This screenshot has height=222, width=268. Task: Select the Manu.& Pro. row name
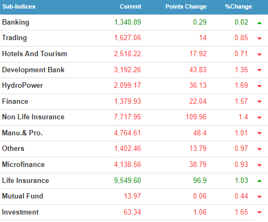click(x=22, y=133)
